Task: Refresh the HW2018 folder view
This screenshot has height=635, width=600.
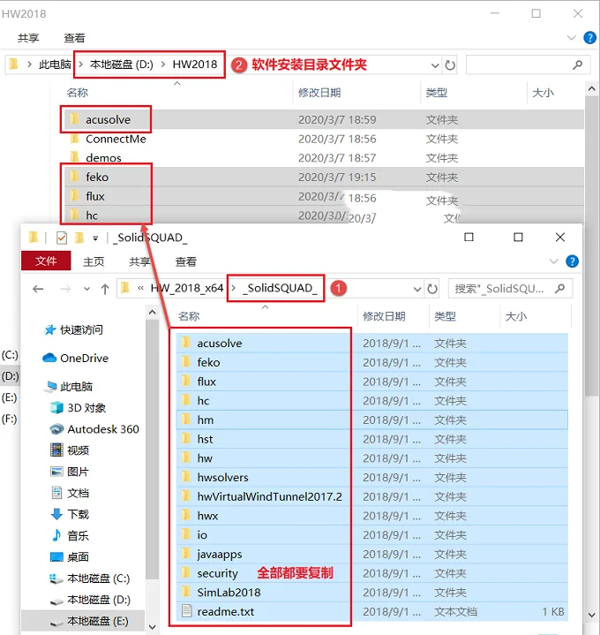Action: (x=450, y=64)
